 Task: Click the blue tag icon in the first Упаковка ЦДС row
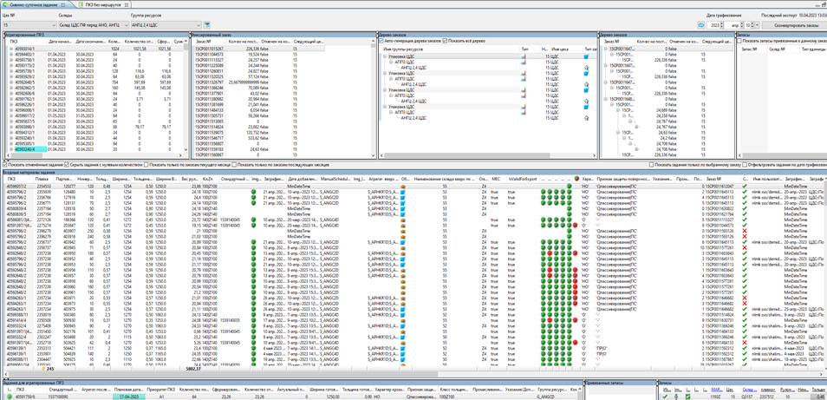(x=587, y=56)
